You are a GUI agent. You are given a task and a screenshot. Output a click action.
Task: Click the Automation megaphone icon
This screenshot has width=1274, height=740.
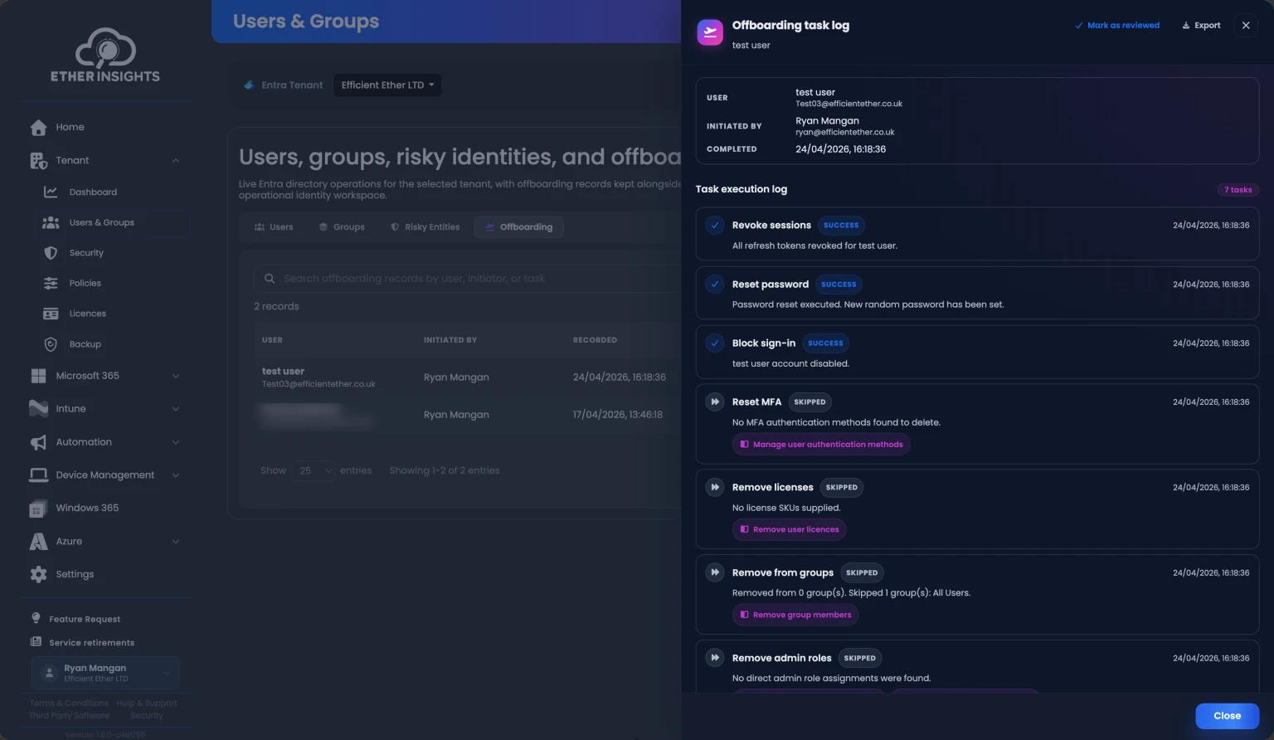click(38, 442)
